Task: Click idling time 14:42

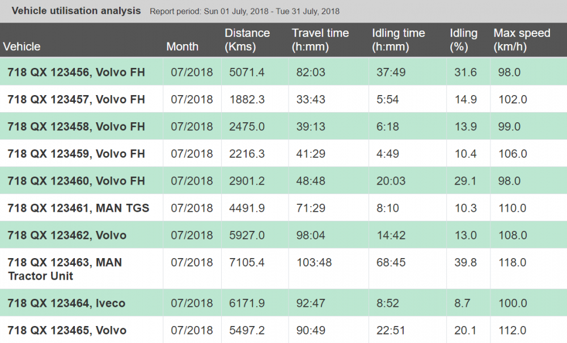Action: pyautogui.click(x=391, y=235)
